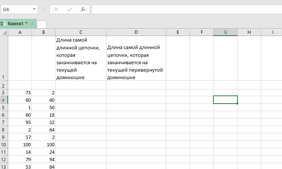Click into the formula bar input area

[x=186, y=9]
